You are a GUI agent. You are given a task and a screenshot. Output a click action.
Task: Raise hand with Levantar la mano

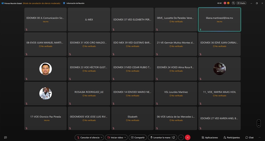(160, 137)
